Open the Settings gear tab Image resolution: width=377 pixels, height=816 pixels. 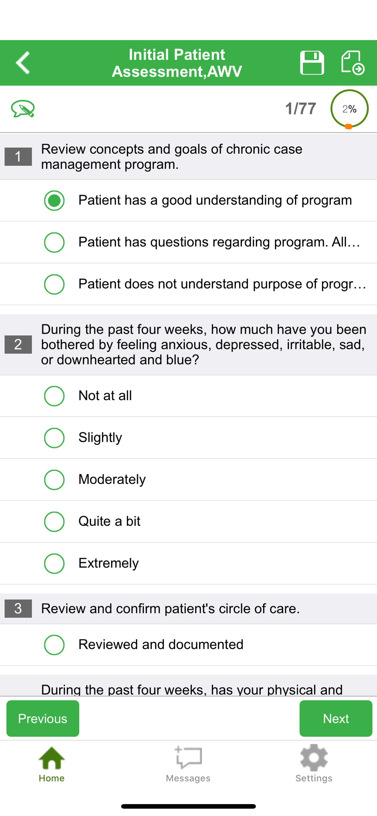pyautogui.click(x=314, y=764)
